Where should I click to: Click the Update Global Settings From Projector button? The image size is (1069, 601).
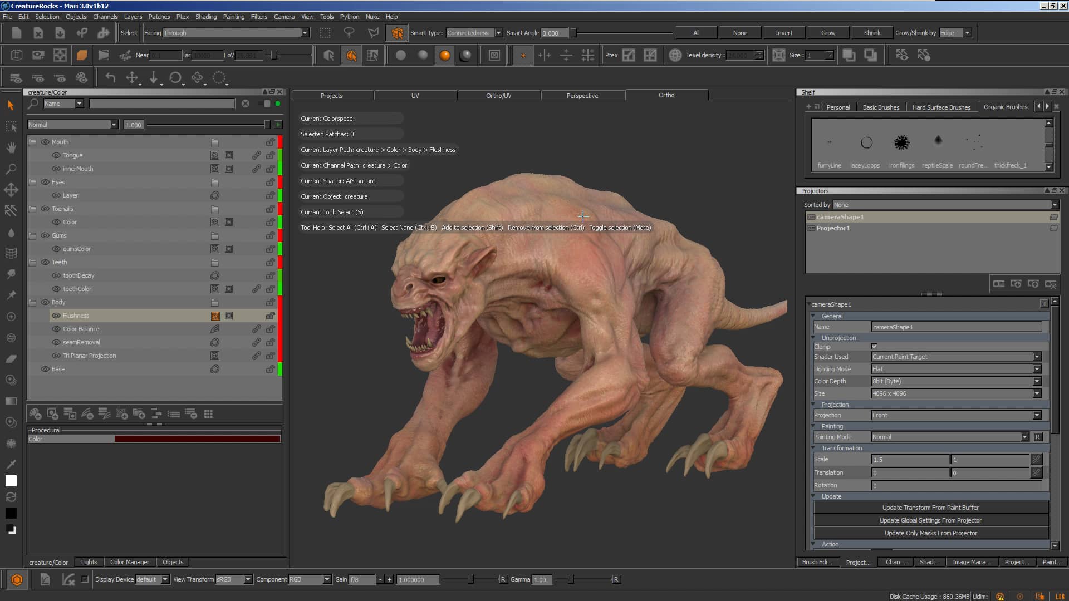[x=930, y=520]
